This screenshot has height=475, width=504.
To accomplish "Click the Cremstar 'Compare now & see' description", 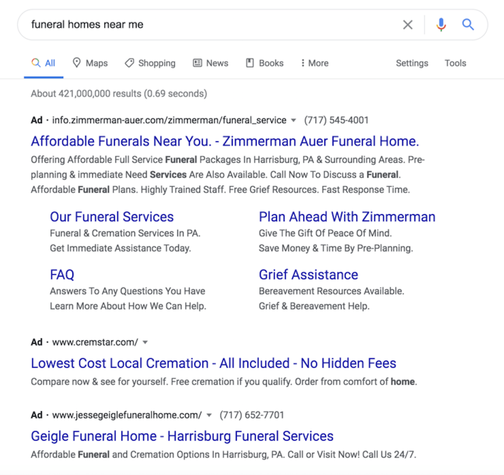I will tap(224, 382).
